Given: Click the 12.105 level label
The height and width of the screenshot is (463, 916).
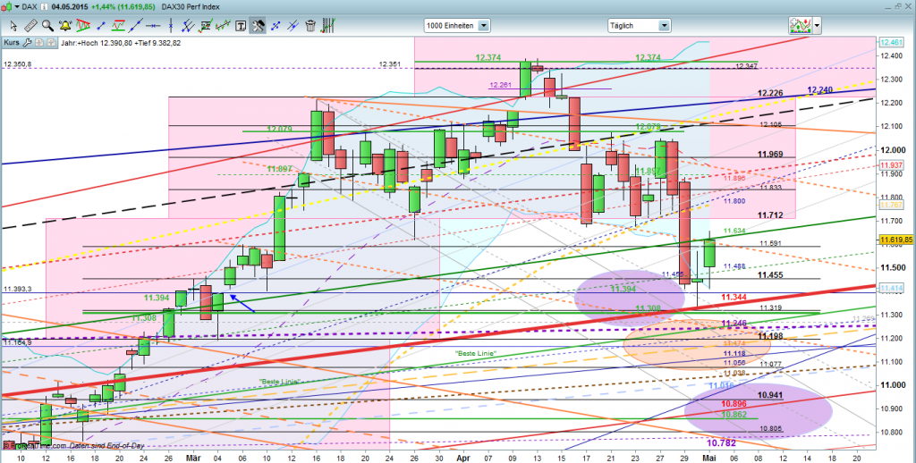Looking at the screenshot, I should pyautogui.click(x=771, y=125).
